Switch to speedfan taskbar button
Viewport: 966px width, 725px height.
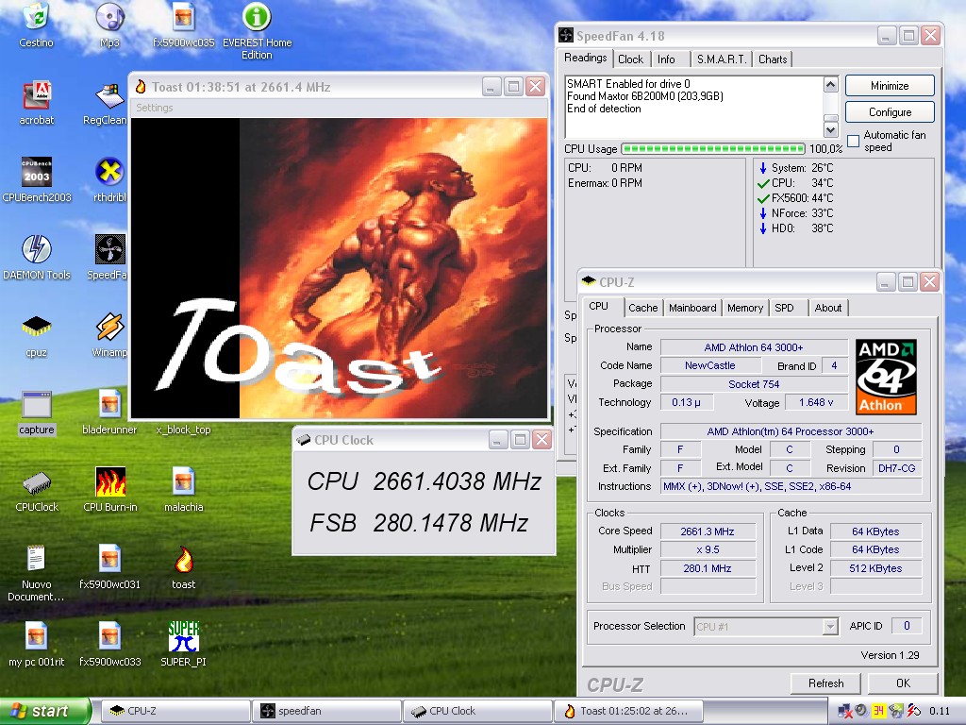[325, 711]
